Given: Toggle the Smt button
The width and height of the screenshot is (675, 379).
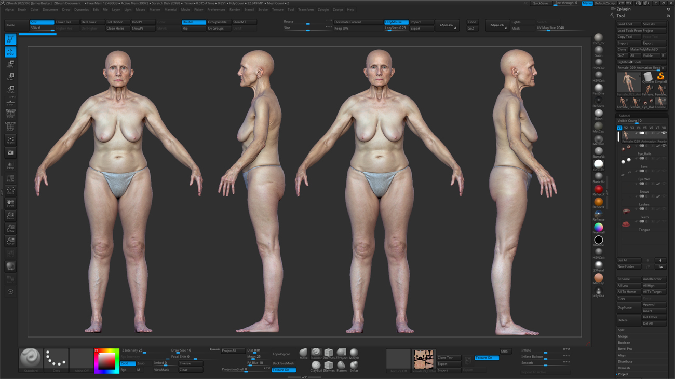Looking at the screenshot, I should pos(42,22).
